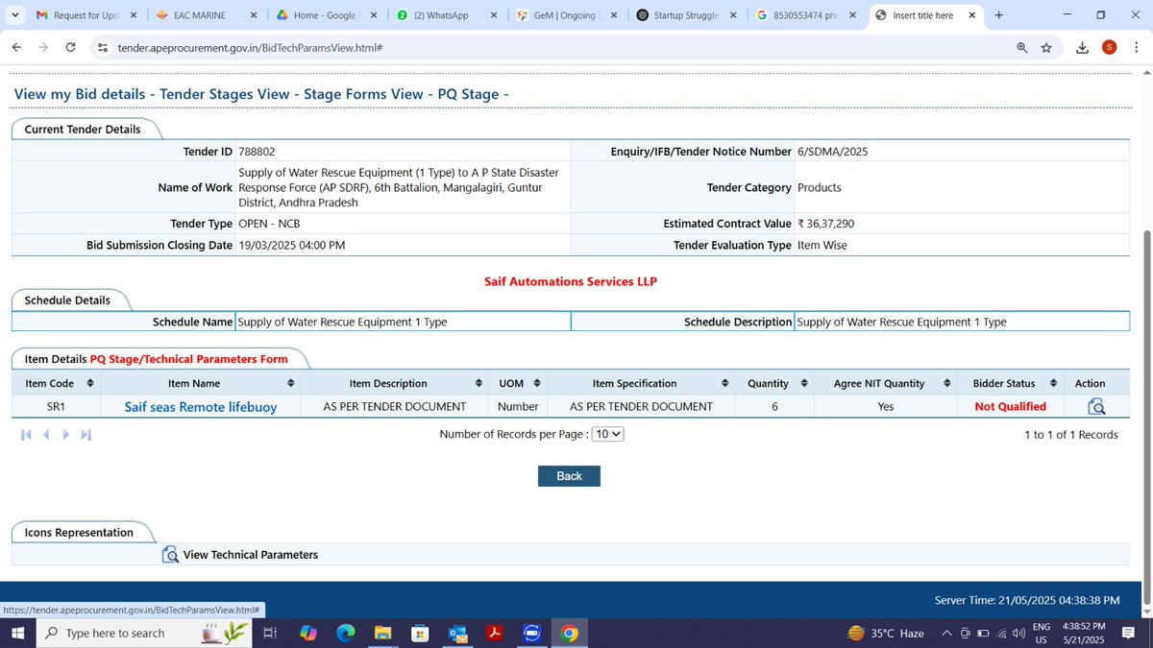The image size is (1153, 648).
Task: View site information icon in address bar
Action: pyautogui.click(x=103, y=47)
